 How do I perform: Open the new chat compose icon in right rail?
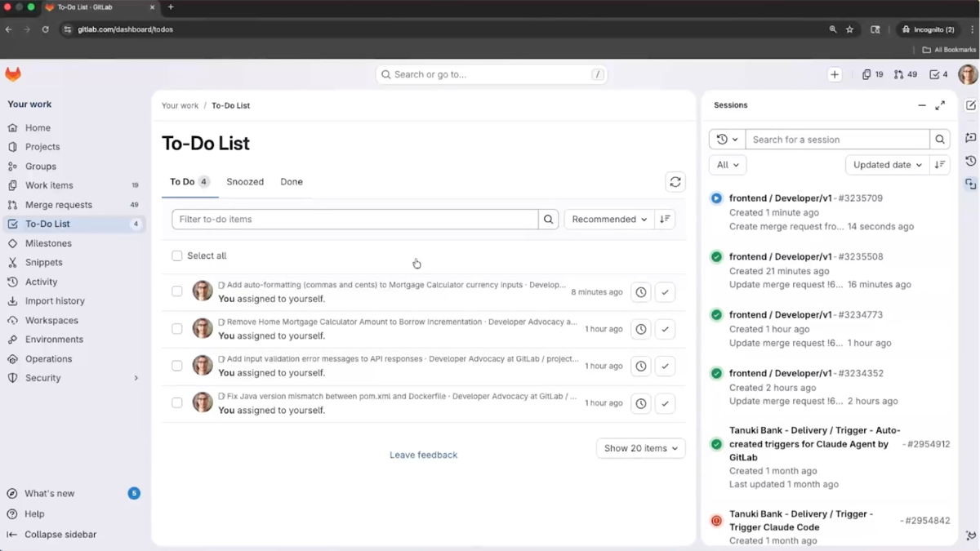click(x=970, y=105)
